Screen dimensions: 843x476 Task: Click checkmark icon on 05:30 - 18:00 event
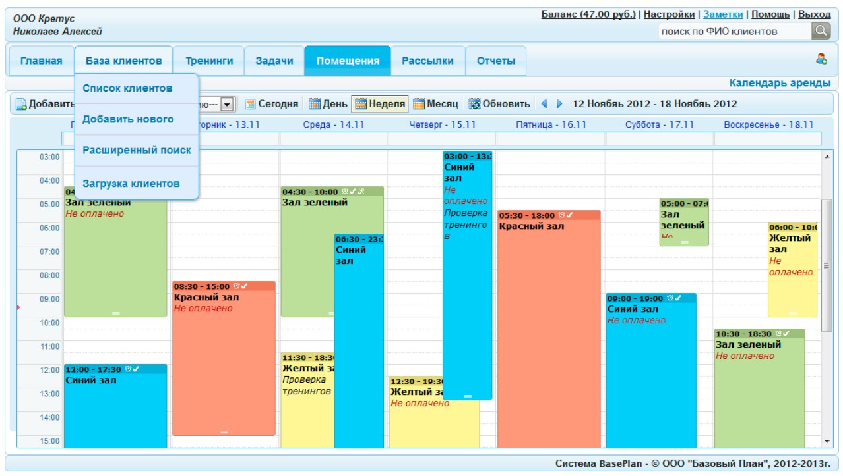point(569,215)
